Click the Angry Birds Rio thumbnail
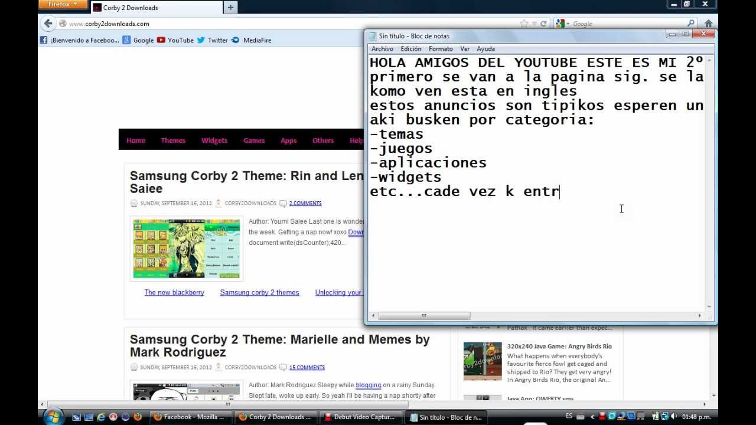756x425 pixels. 483,361
